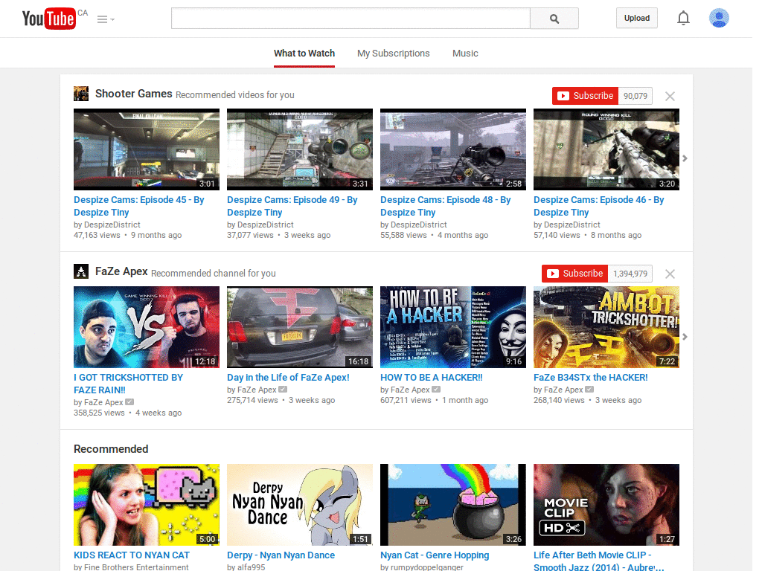Image resolution: width=762 pixels, height=571 pixels.
Task: Click Shooter Games subscriber count 90,079
Action: click(635, 96)
